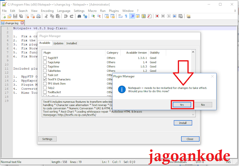Select the TakeNotes plugin checkbox
The width and height of the screenshot is (239, 166).
(45, 71)
